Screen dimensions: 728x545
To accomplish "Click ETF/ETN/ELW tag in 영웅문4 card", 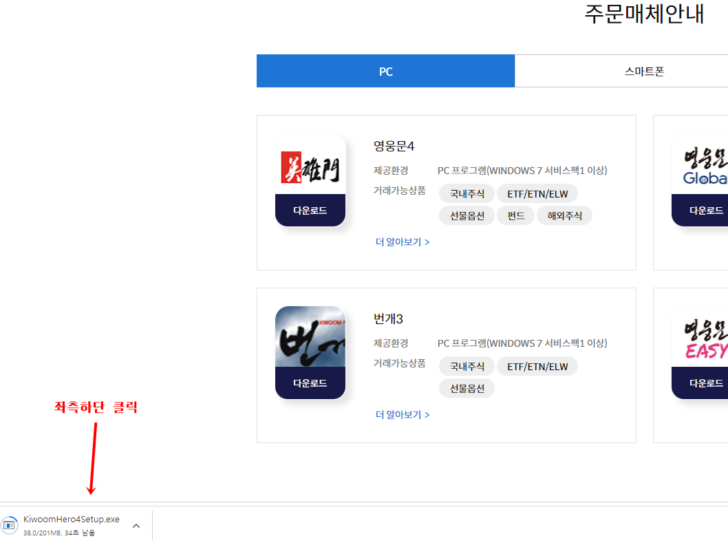I will point(537,193).
